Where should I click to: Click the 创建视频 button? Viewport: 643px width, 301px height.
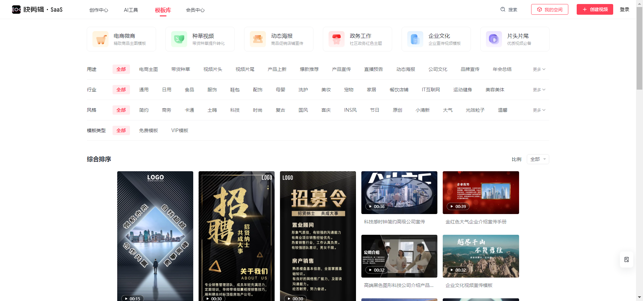click(595, 9)
